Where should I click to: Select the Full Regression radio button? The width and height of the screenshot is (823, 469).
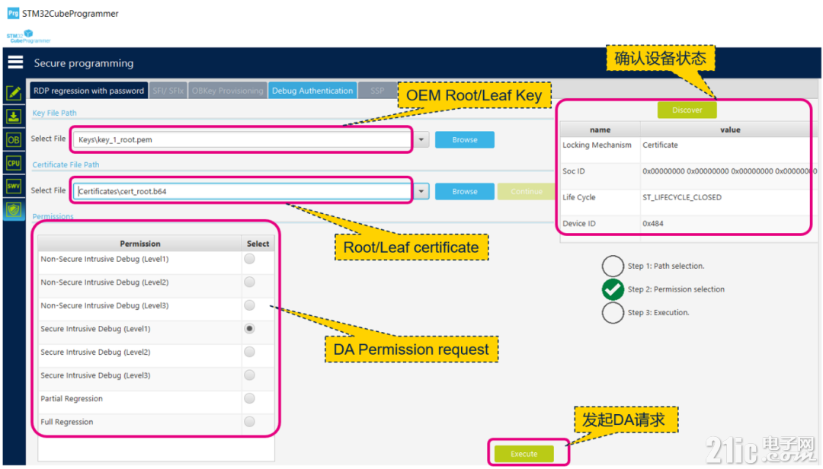tap(249, 422)
